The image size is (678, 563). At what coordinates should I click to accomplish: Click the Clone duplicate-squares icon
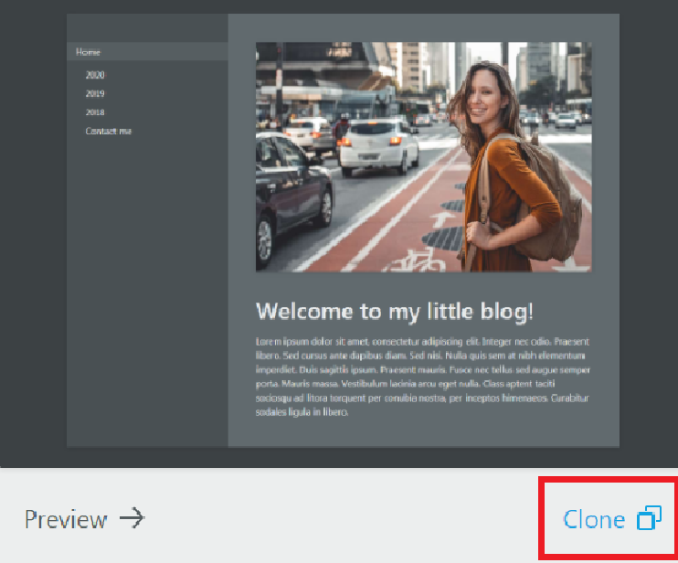click(649, 517)
